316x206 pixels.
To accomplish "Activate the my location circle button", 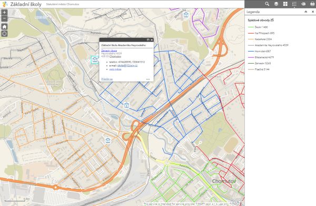I will pyautogui.click(x=4, y=34).
